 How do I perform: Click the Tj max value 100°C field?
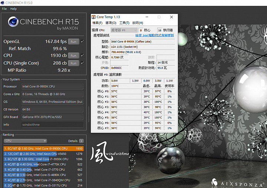coord(125,86)
